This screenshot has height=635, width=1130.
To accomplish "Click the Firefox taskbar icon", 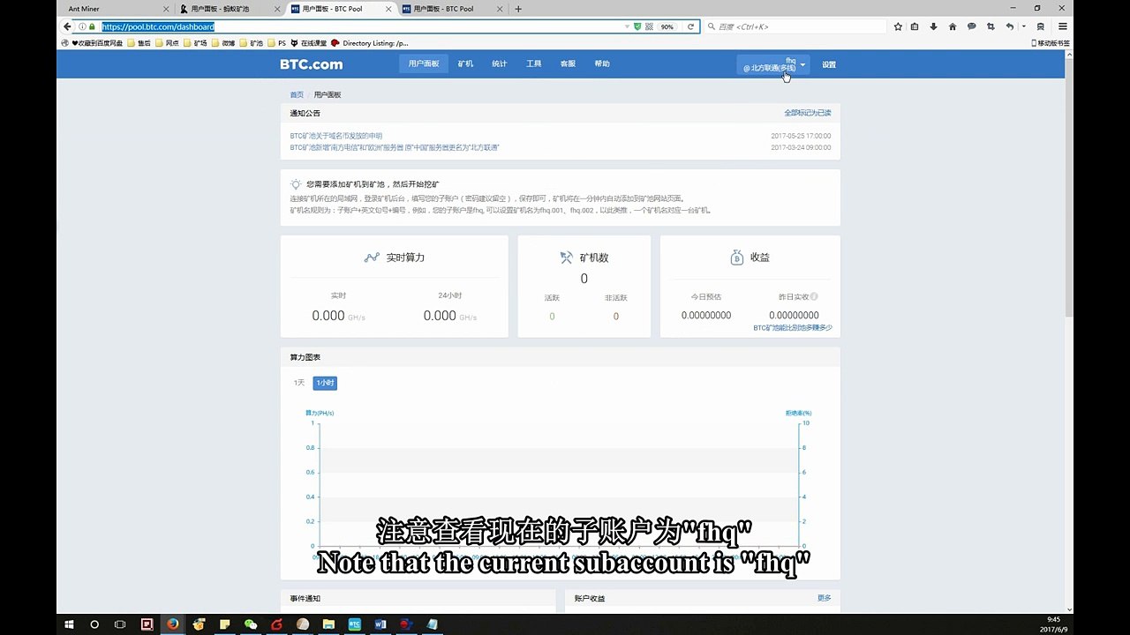I will point(173,624).
